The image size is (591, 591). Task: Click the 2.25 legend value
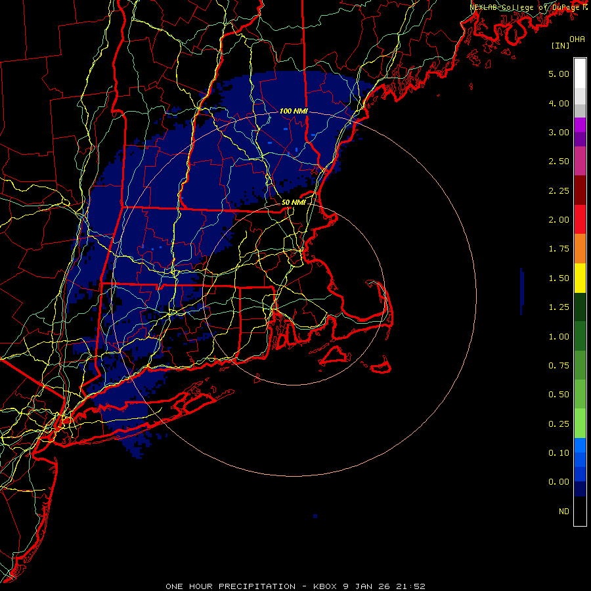click(559, 190)
